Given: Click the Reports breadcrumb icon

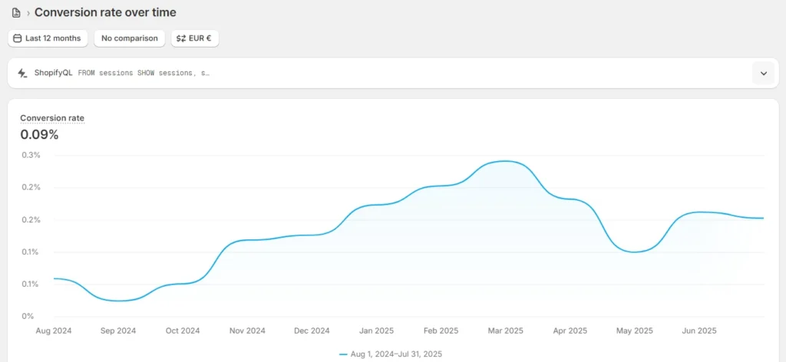Looking at the screenshot, I should [x=16, y=13].
